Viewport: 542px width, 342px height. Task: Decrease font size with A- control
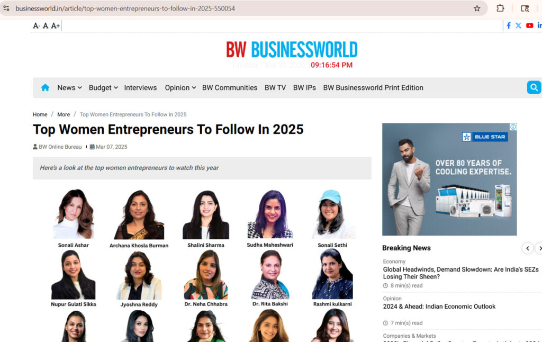(37, 25)
